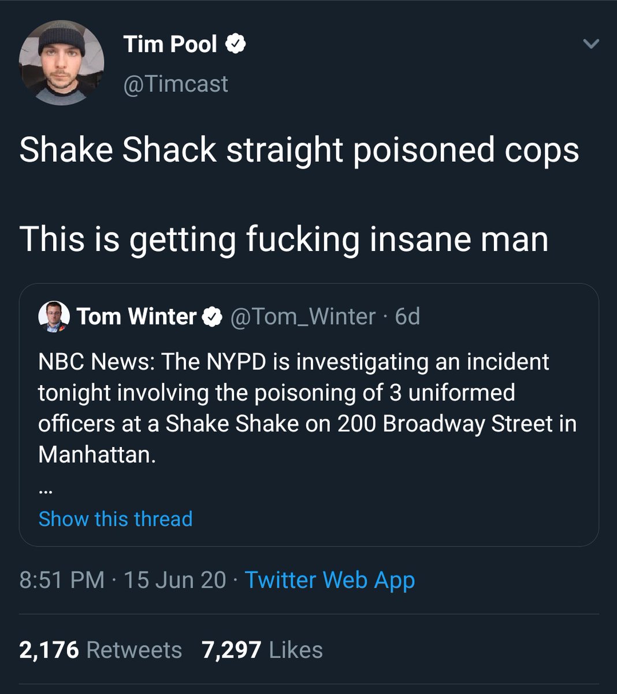
Task: Click the "This is getting" tweet line
Action: [284, 239]
